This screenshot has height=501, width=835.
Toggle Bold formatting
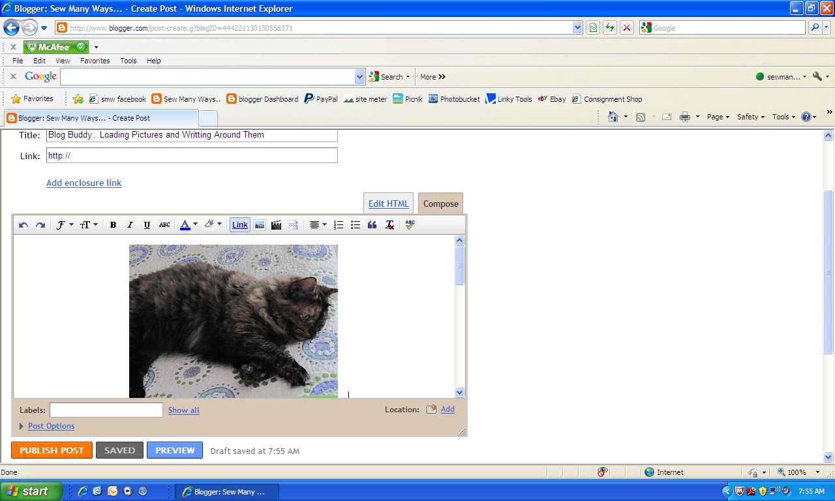(113, 225)
